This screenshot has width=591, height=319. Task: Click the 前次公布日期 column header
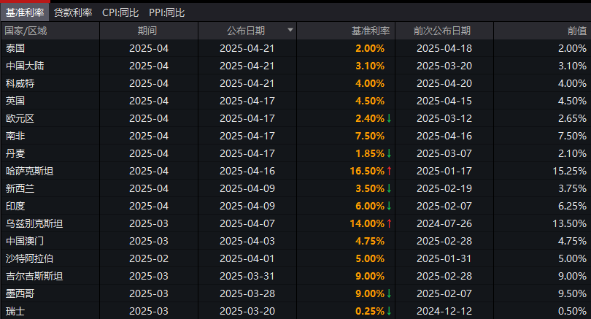pyautogui.click(x=441, y=31)
